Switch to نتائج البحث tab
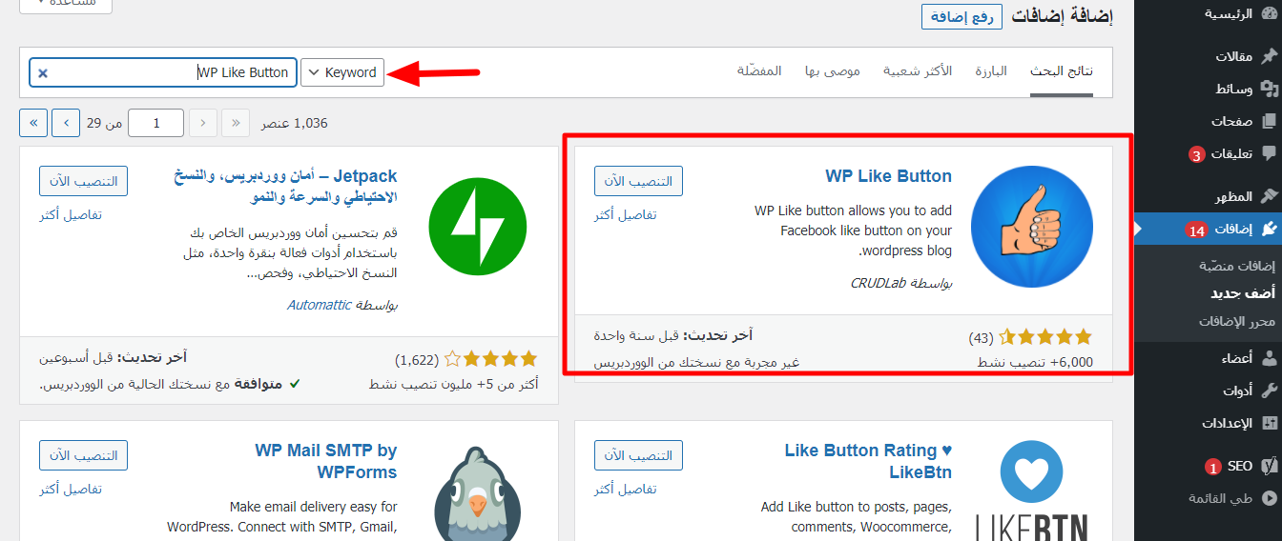 (1062, 71)
